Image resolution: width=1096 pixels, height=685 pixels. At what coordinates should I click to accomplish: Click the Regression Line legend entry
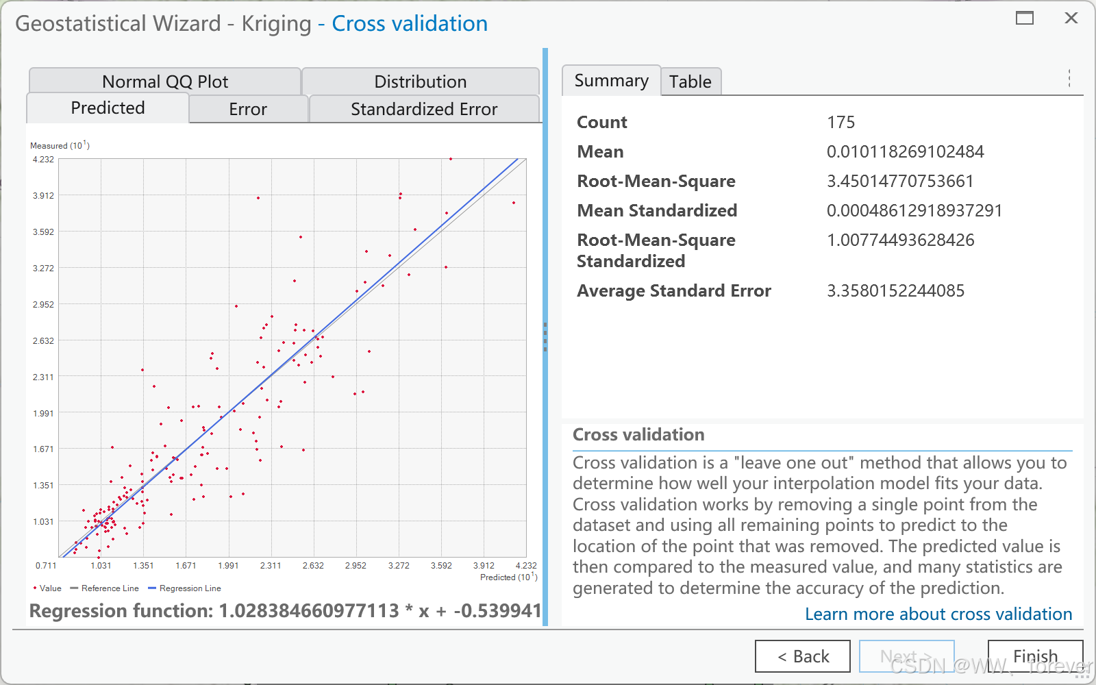(184, 588)
